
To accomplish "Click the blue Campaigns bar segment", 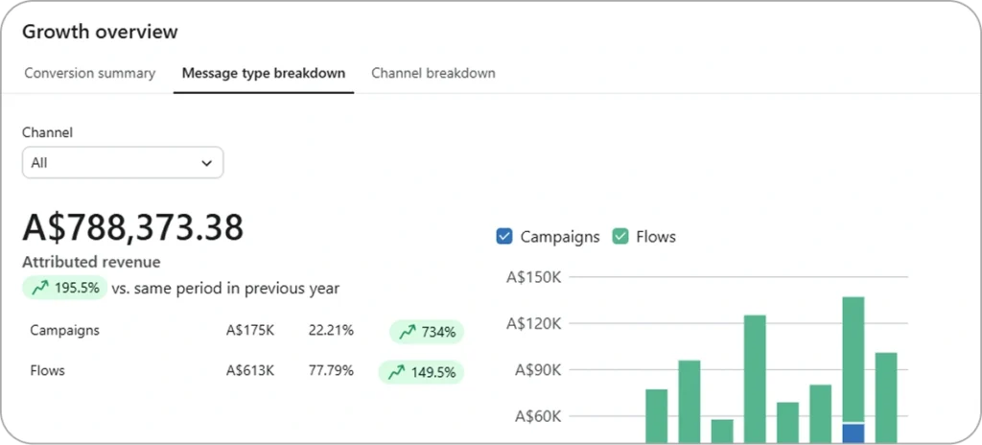I will [853, 433].
